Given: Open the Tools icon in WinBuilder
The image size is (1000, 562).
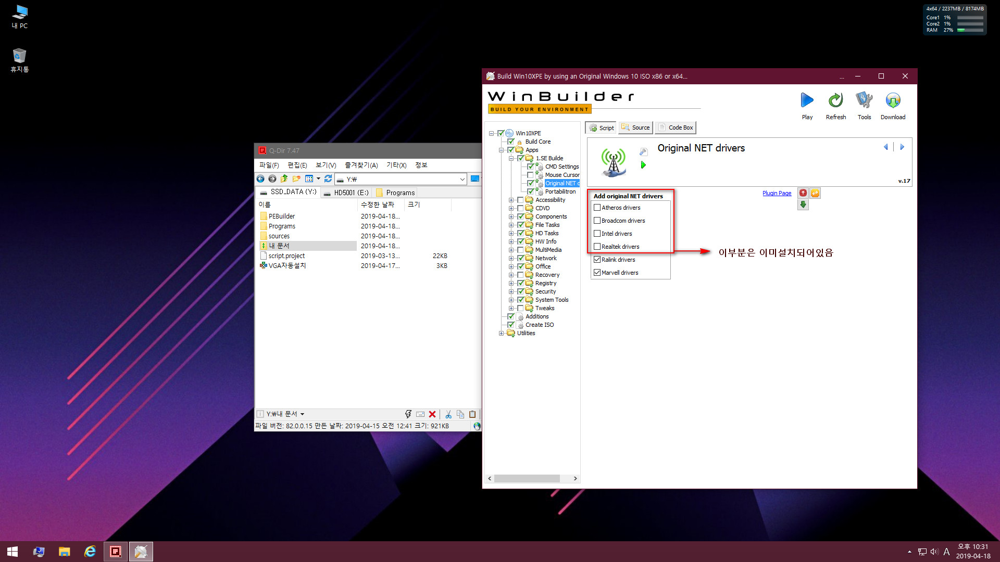Looking at the screenshot, I should point(864,100).
